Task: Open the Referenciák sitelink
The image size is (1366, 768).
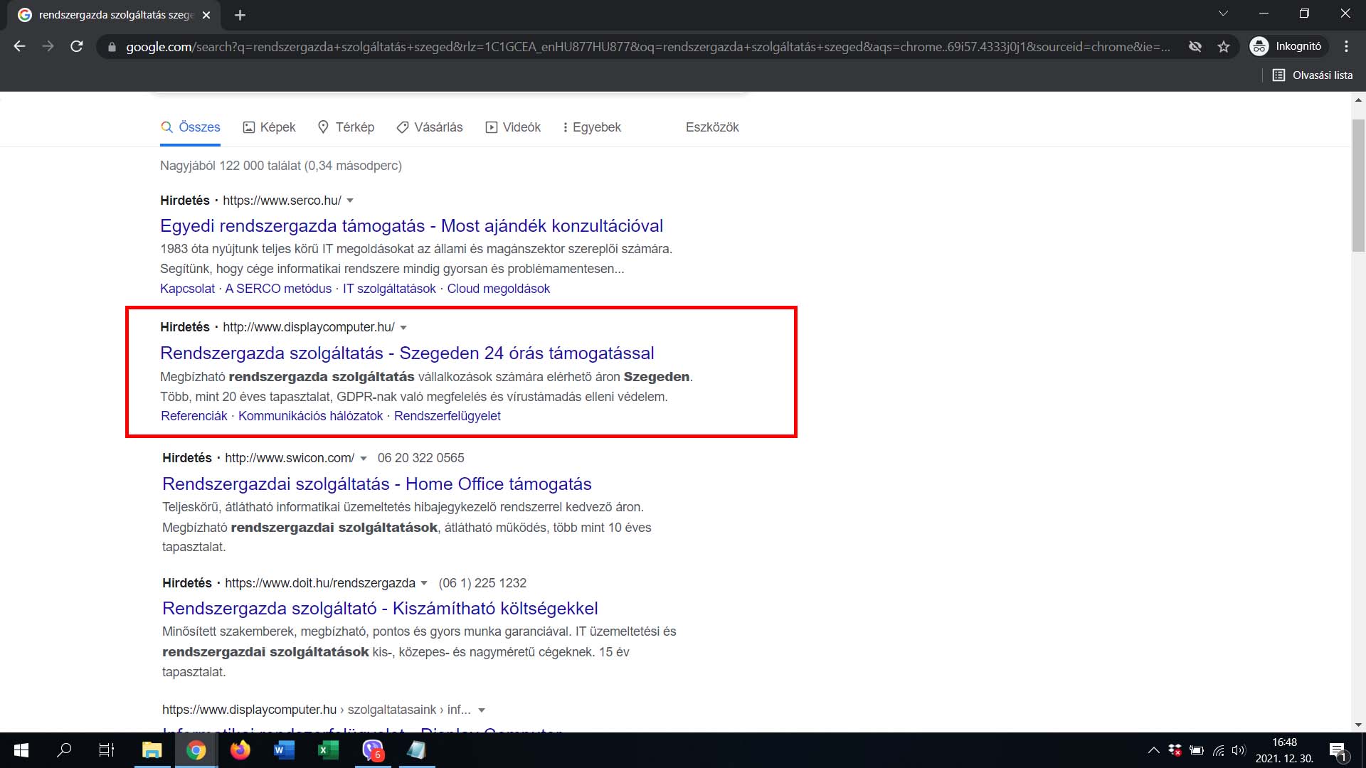Action: 194,416
